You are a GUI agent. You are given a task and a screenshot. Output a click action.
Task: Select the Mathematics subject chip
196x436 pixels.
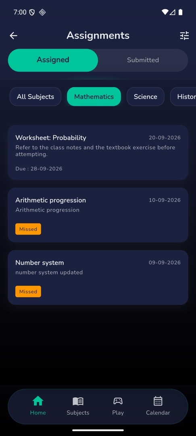click(x=94, y=96)
